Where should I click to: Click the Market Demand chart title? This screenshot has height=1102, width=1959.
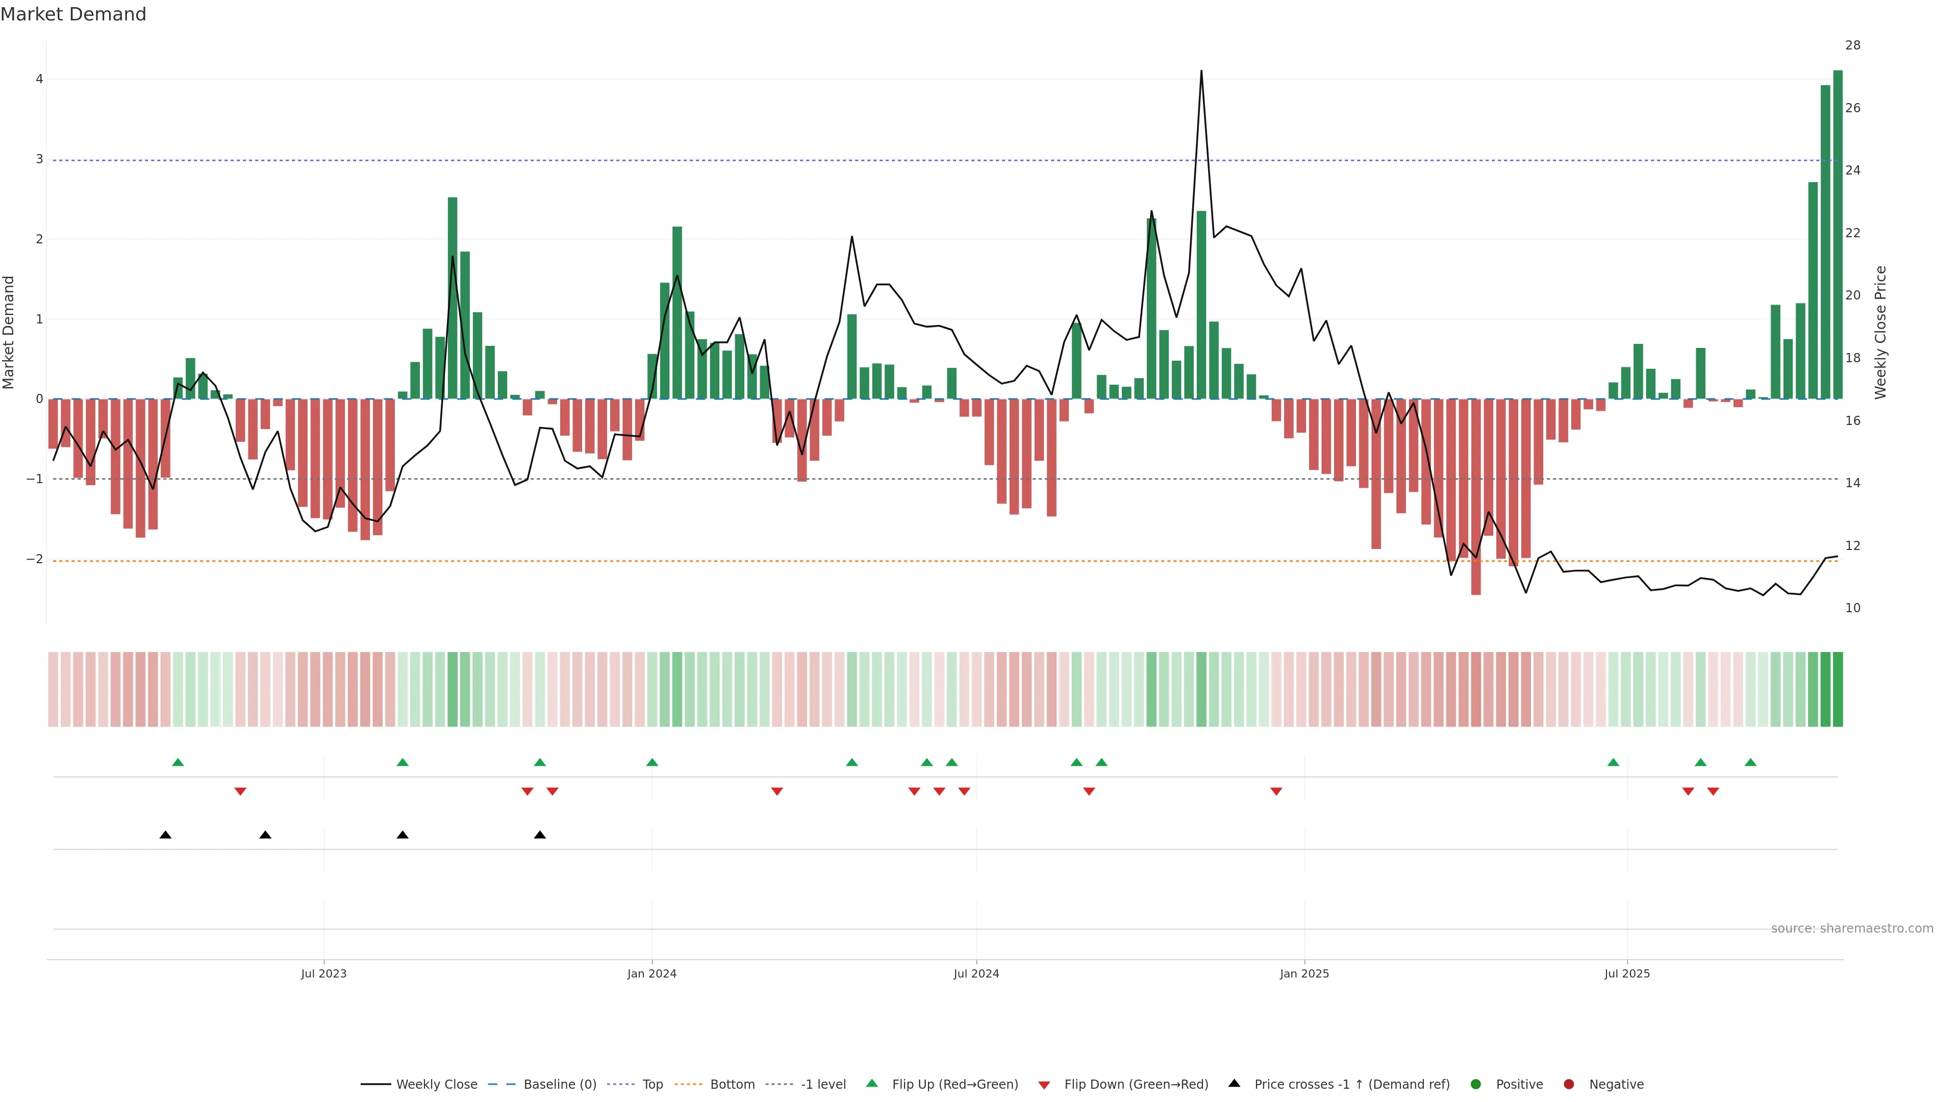coord(73,14)
